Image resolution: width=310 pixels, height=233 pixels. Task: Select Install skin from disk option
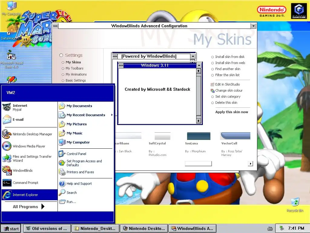tap(228, 57)
